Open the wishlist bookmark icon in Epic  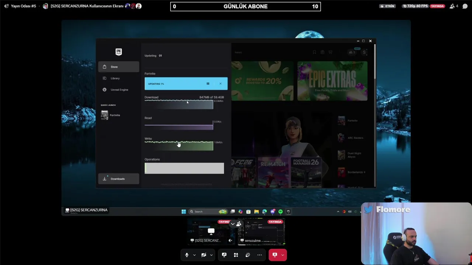click(x=314, y=52)
